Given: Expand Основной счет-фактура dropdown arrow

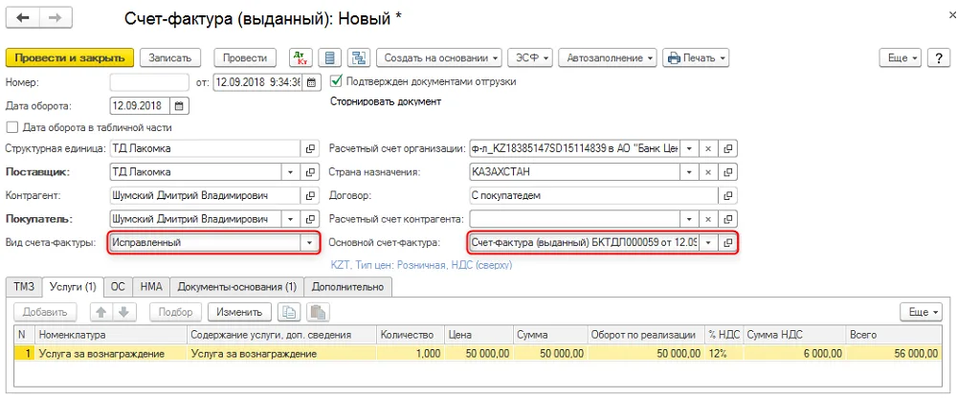Looking at the screenshot, I should tap(708, 242).
